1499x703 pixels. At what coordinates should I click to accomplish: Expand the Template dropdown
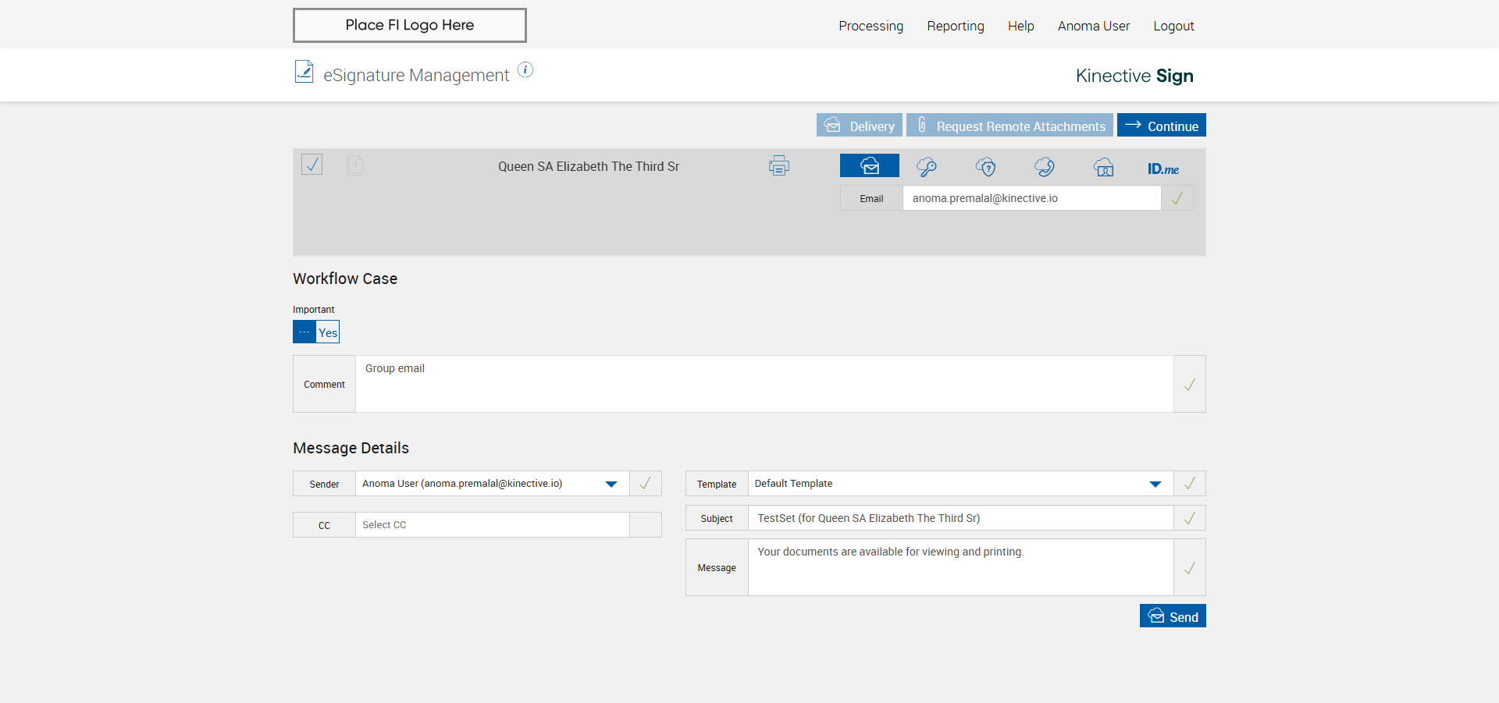pos(1155,484)
